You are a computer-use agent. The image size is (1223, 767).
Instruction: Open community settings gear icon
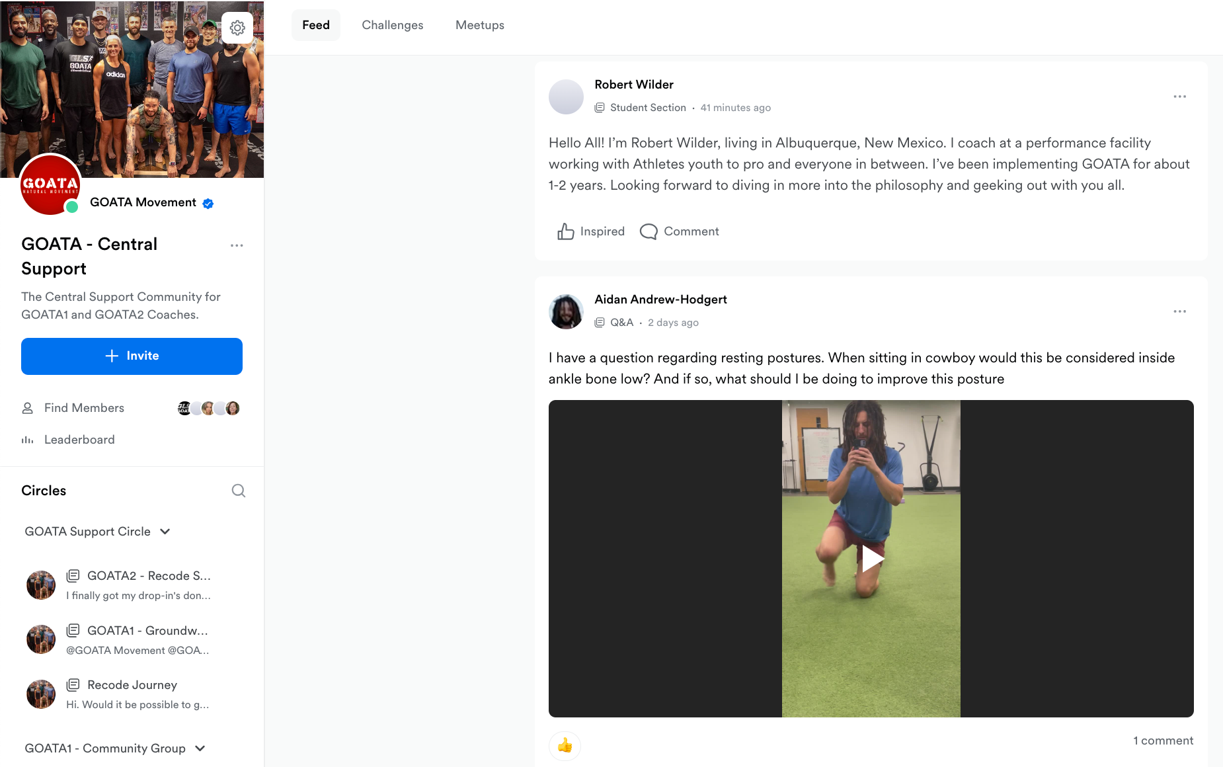point(237,28)
